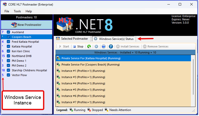Screen dimensions: 199x116
Task: Click Install Services in the toolbar
Action: 128,47
